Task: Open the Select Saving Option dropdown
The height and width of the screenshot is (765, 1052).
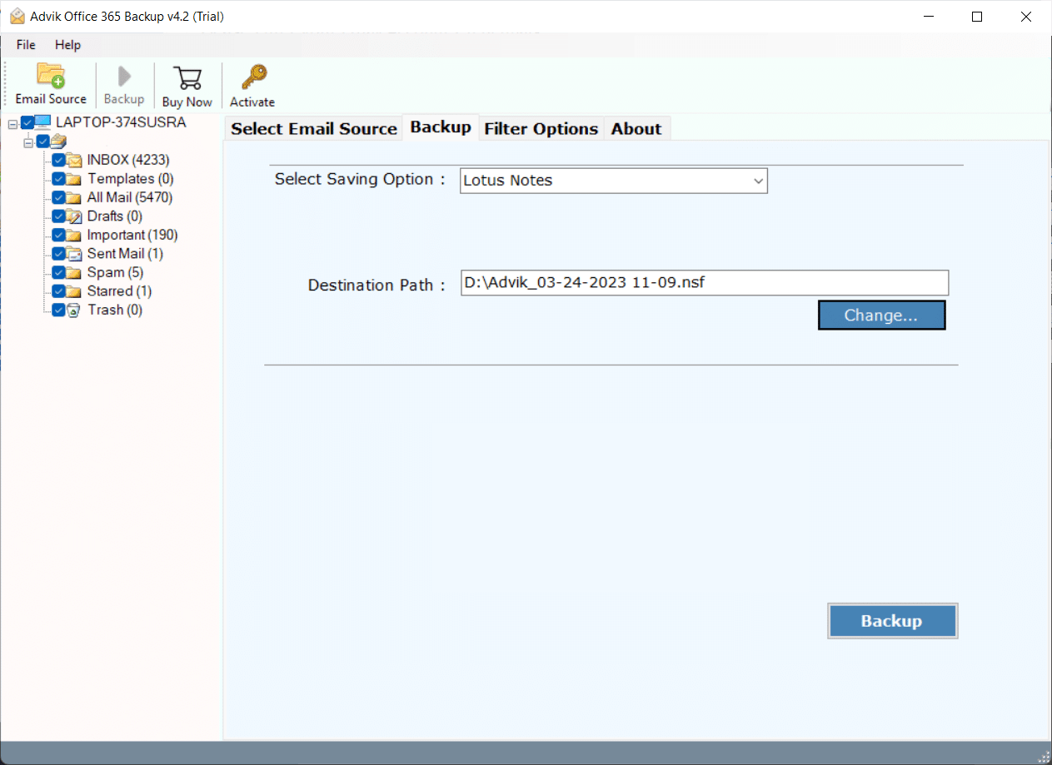Action: coord(614,181)
